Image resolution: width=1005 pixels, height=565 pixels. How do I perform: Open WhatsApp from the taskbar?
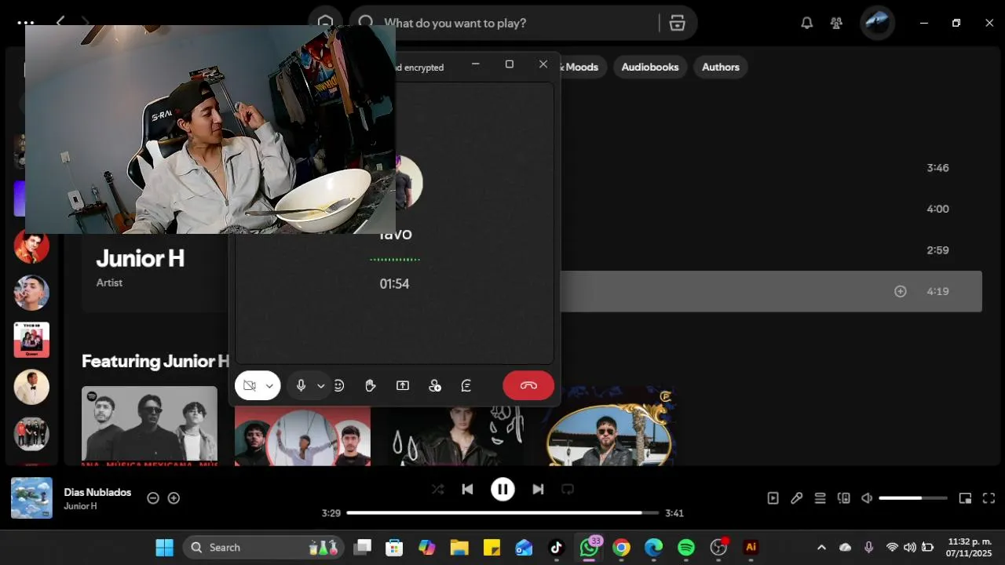[x=589, y=547]
